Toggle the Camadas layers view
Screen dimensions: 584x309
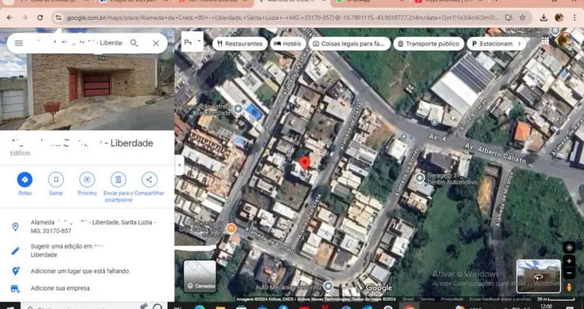point(200,276)
